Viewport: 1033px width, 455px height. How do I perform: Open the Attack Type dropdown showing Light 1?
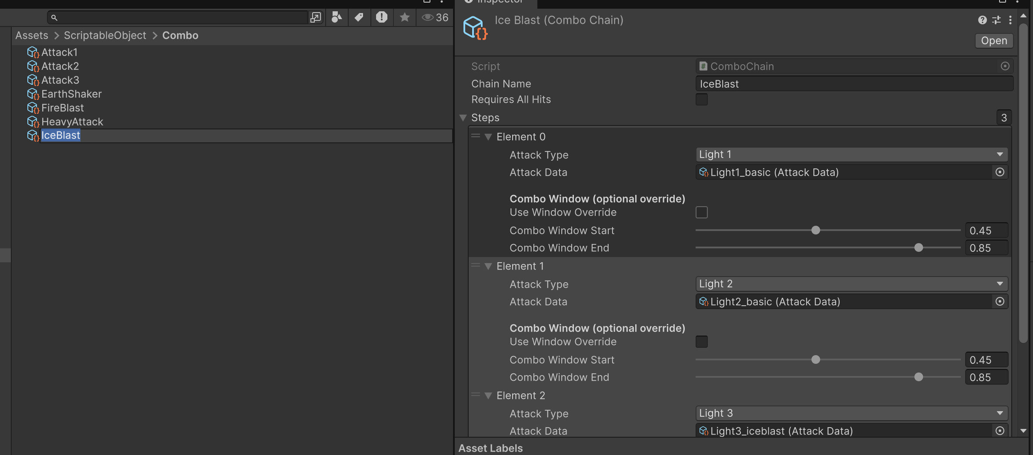(x=851, y=155)
